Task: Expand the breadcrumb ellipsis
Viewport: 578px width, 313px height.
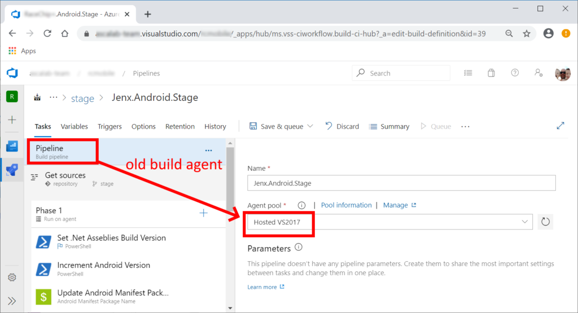Action: click(x=54, y=98)
